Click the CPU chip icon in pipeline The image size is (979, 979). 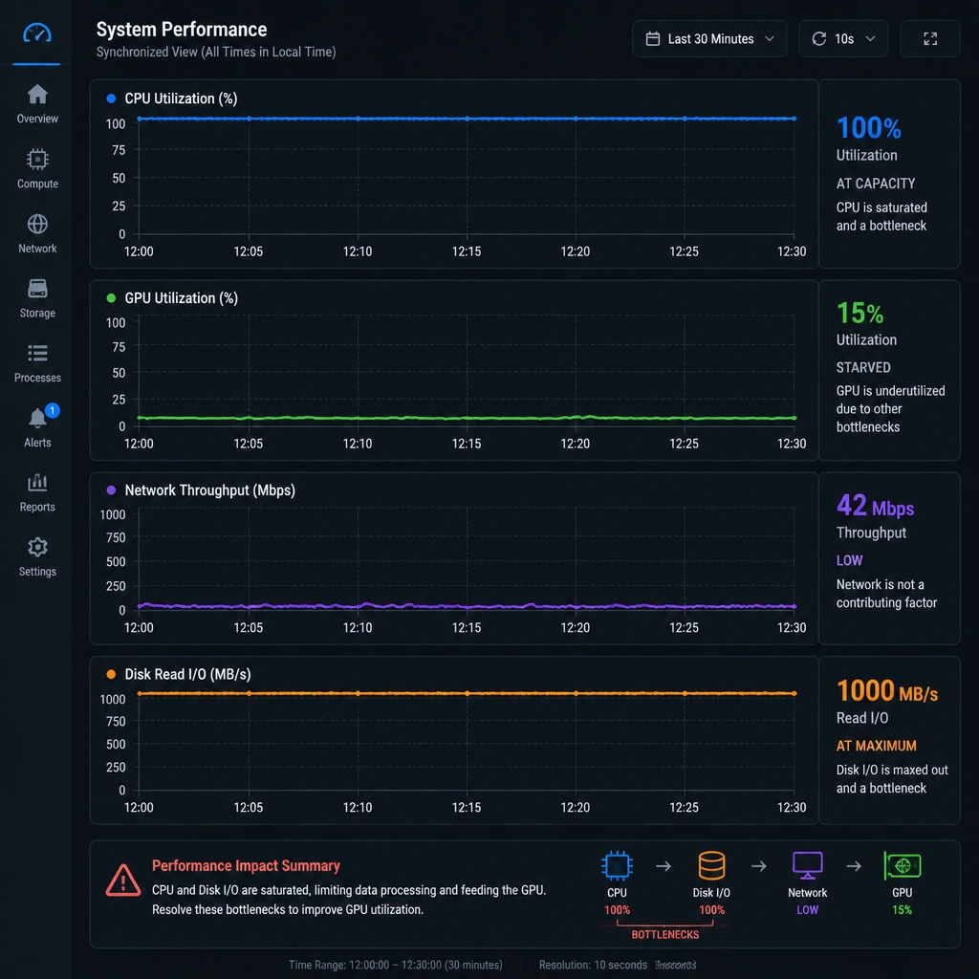point(617,866)
